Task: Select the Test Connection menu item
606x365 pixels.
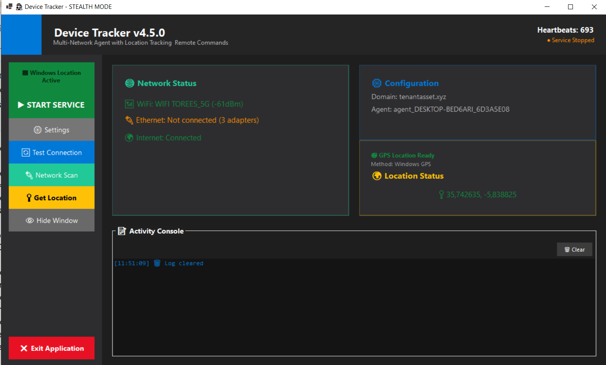Action: (x=51, y=152)
